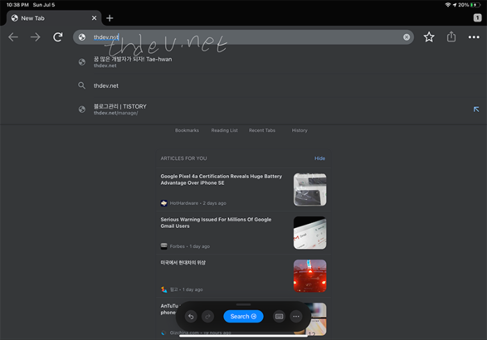Open History shortcut

tap(299, 131)
